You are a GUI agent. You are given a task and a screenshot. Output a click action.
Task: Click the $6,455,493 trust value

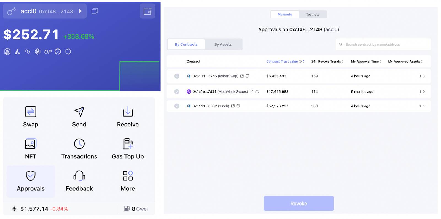tap(276, 76)
